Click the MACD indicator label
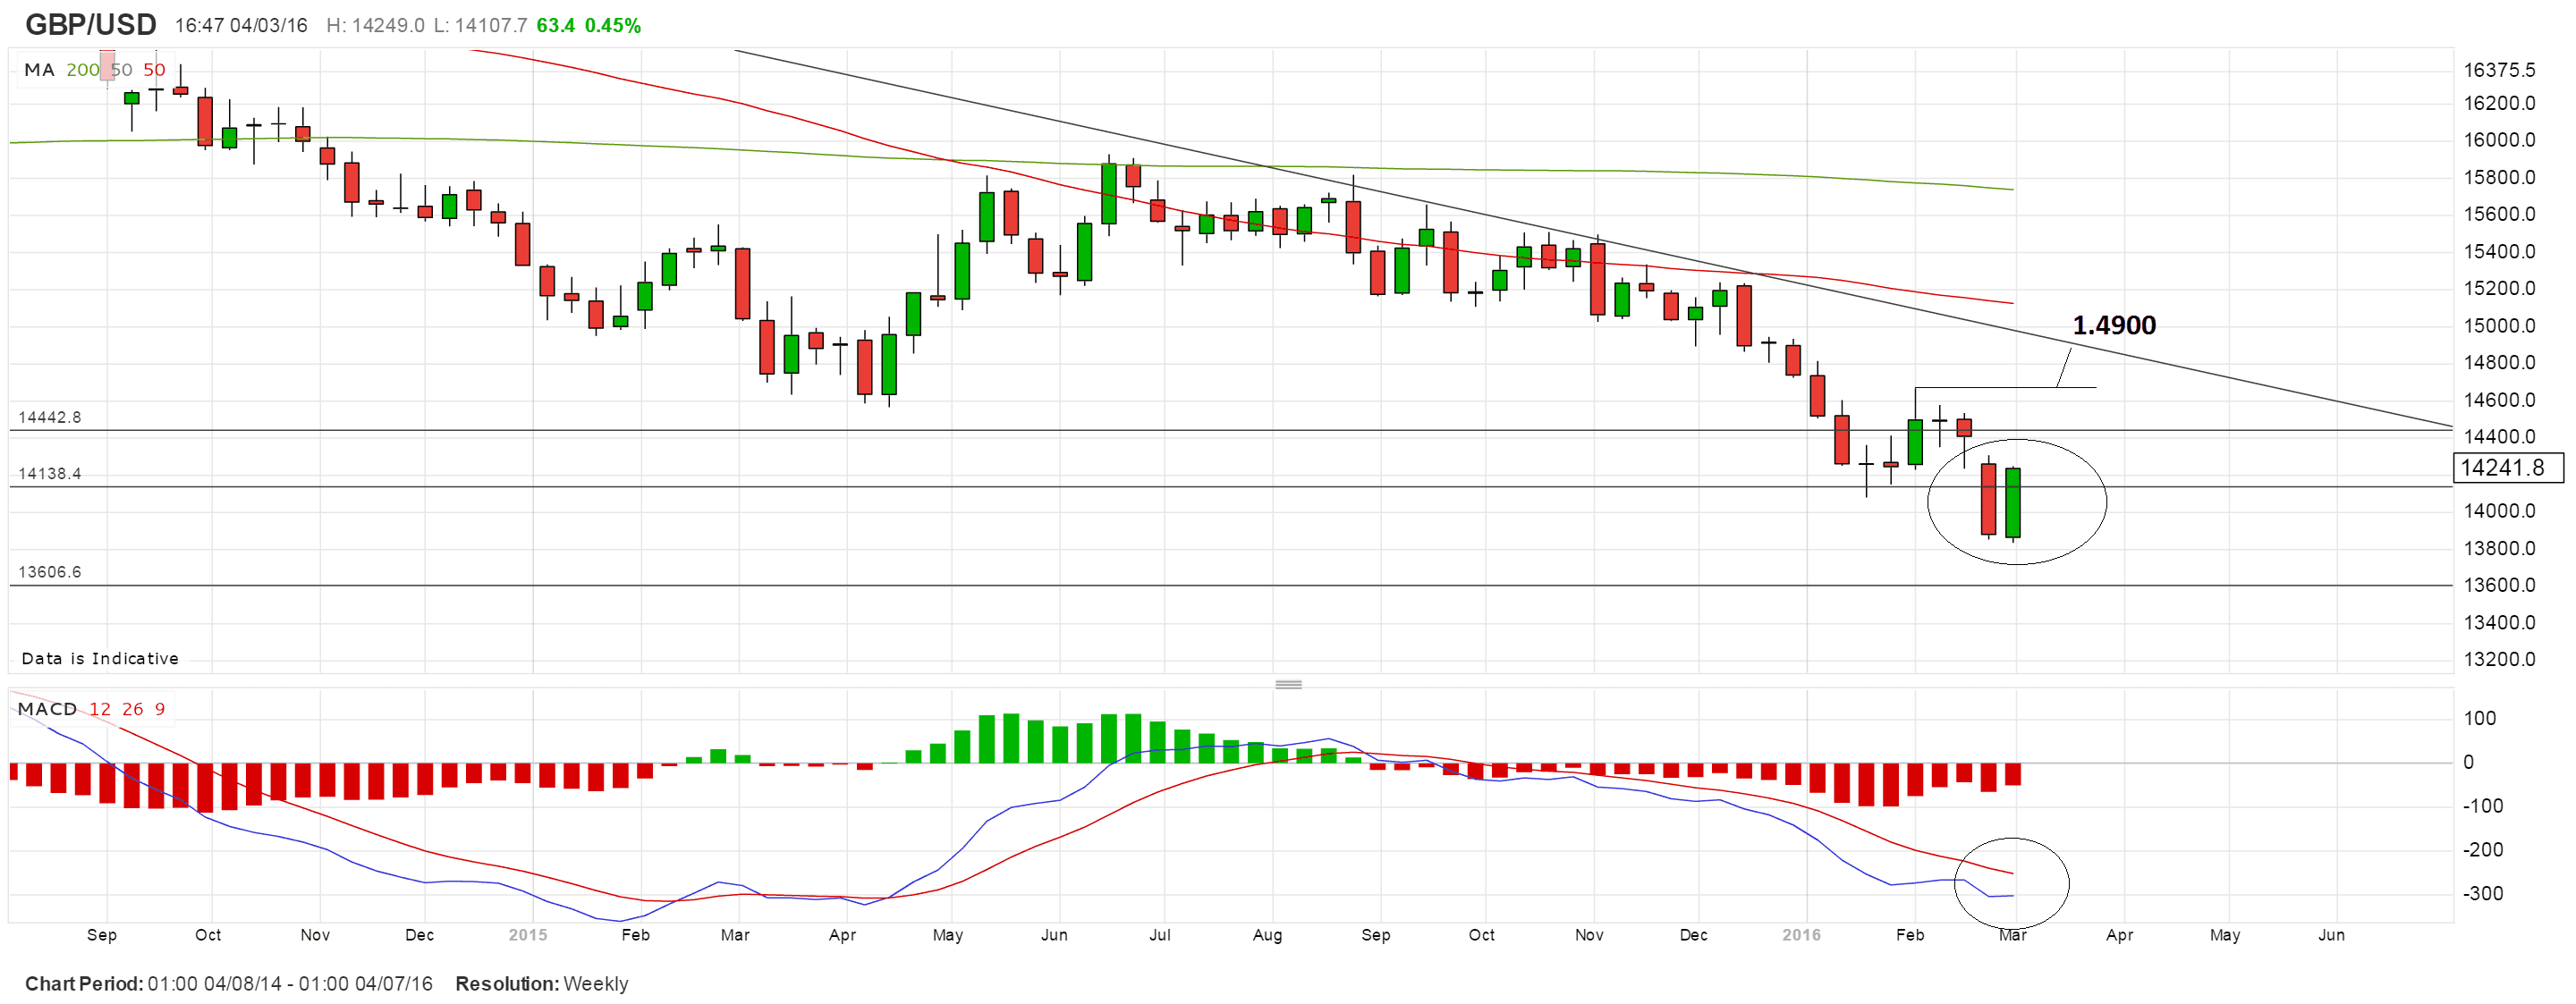 [47, 709]
